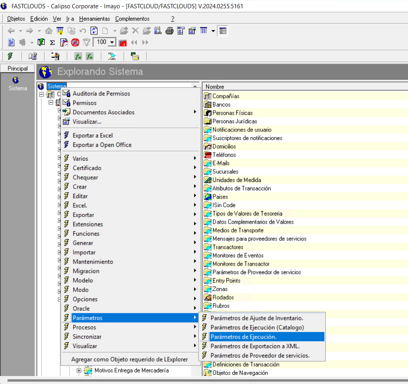
Task: Open the New document dropdown arrow
Action: coord(115,31)
